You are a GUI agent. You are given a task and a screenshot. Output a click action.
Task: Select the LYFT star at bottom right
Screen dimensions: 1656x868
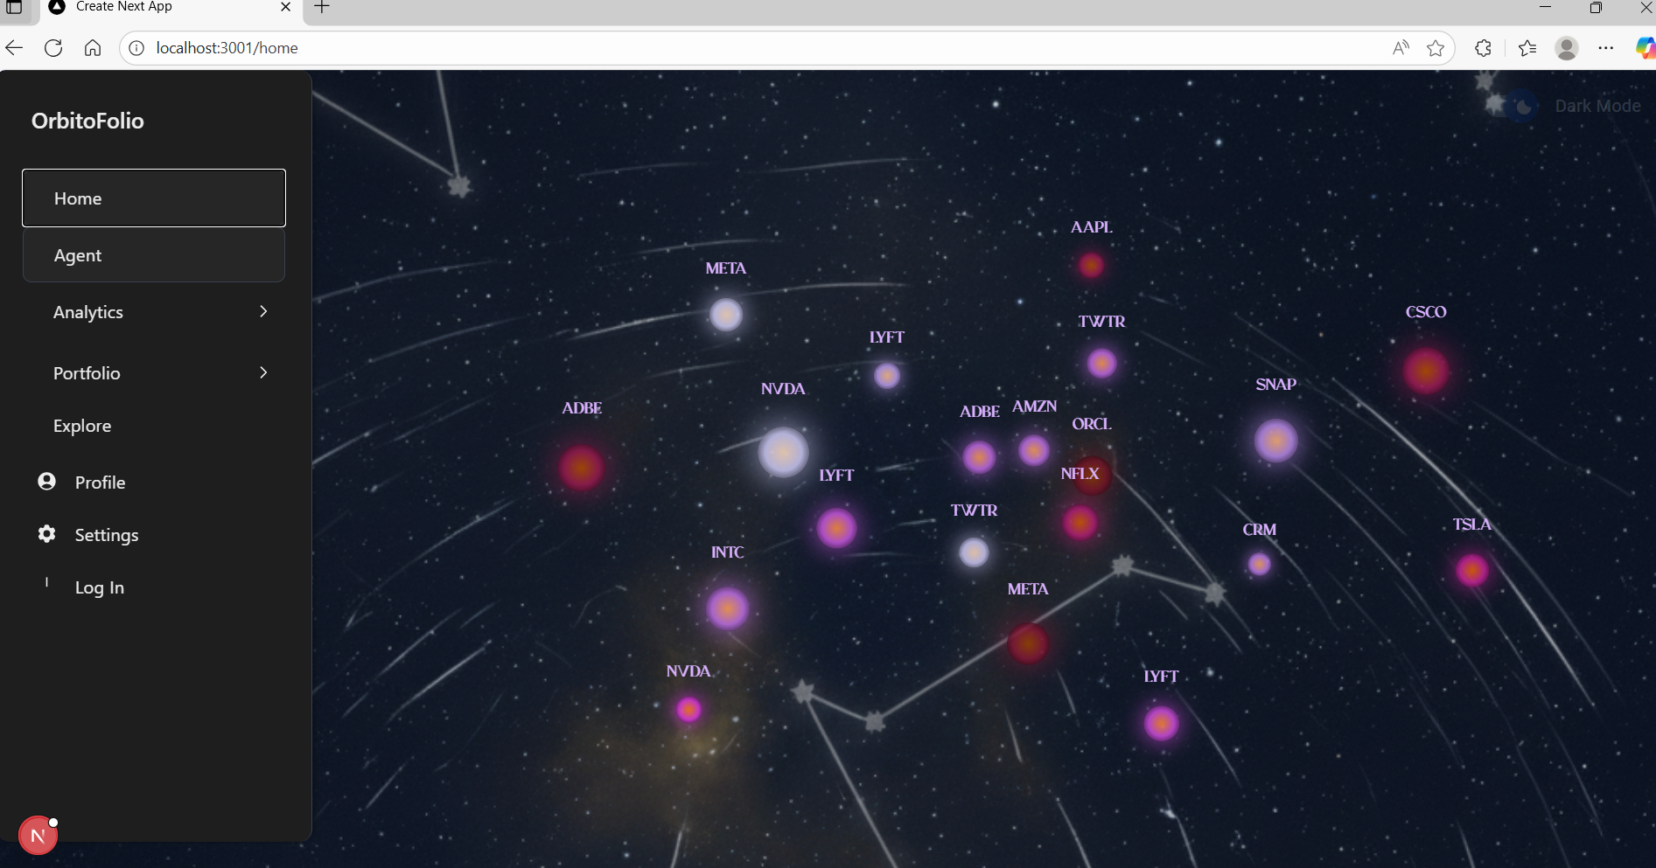pos(1161,724)
